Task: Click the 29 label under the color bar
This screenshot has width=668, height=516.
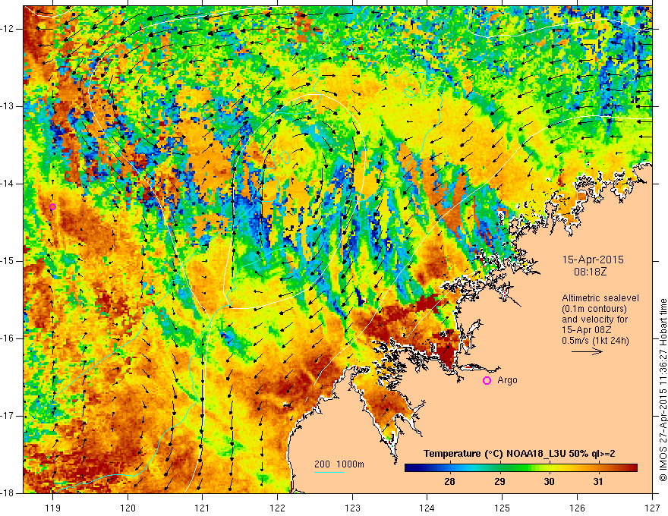Action: pos(499,482)
